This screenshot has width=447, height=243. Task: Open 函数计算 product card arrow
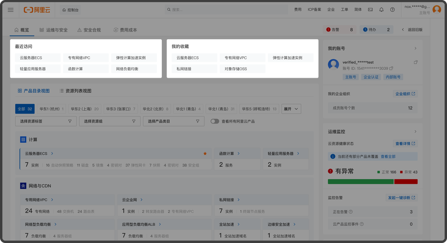[x=239, y=154]
